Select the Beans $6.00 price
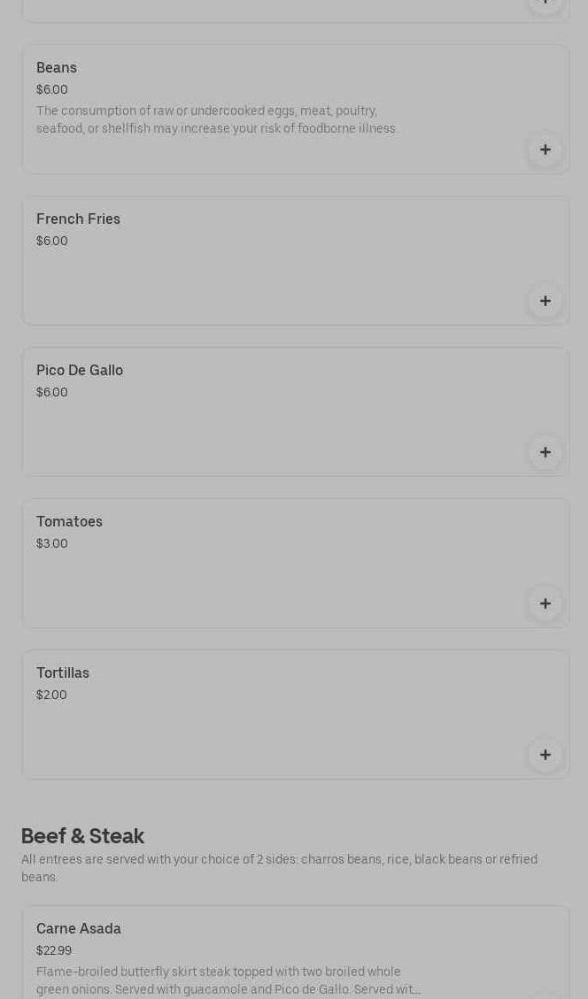588x999 pixels. [51, 89]
